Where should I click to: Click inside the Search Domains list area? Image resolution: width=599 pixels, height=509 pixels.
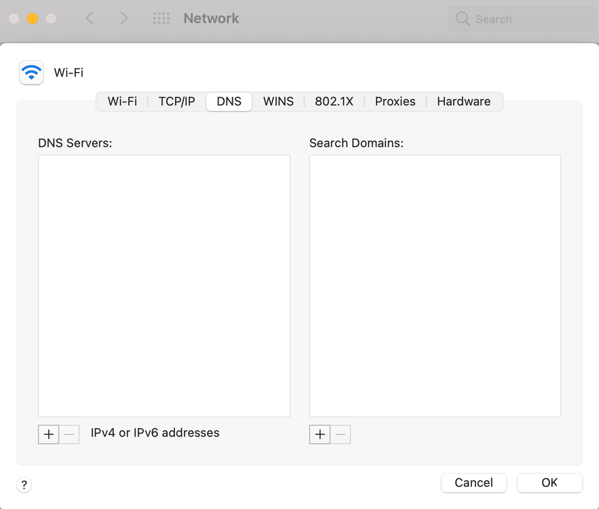click(435, 285)
